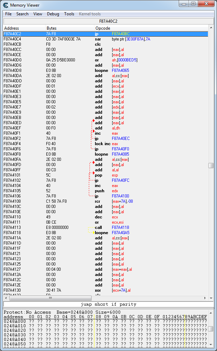Click the disassembler horizontal scroll left arrow
217x351 pixels.
[6, 298]
